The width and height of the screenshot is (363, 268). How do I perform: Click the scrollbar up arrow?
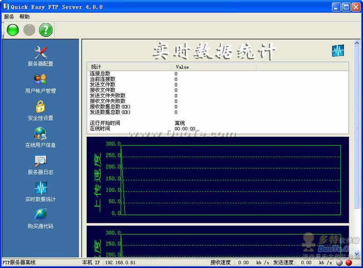[x=357, y=43]
